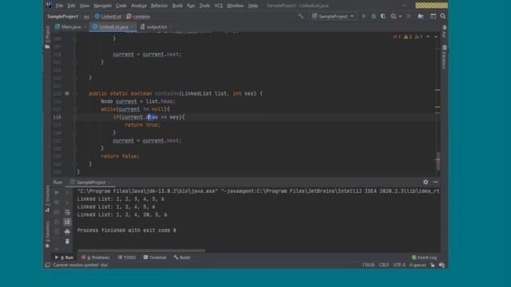
Task: Start debugging with the bug icon
Action: tap(374, 16)
